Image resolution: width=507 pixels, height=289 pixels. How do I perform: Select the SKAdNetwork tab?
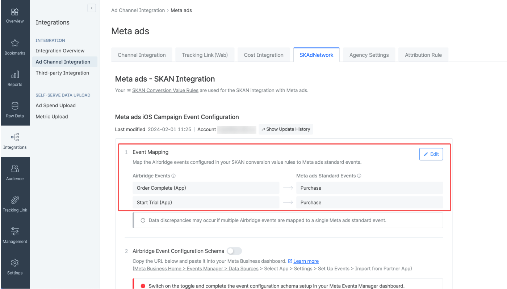click(x=317, y=55)
